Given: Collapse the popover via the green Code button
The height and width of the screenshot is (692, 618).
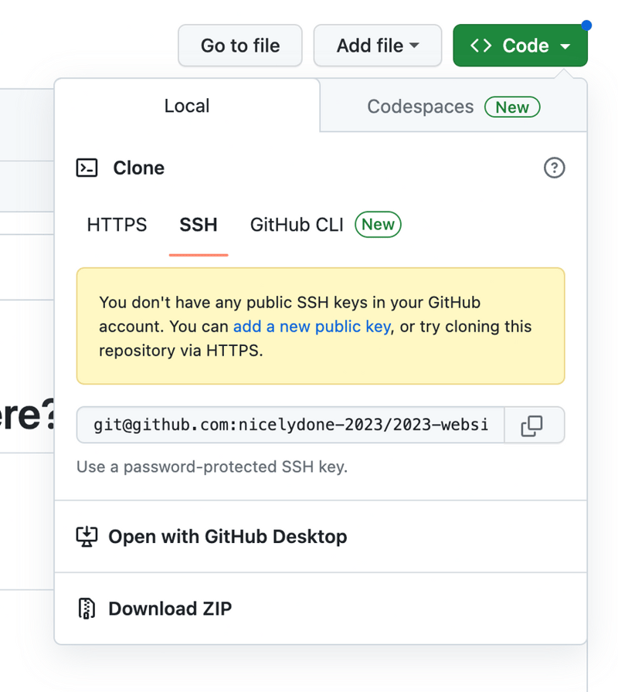Looking at the screenshot, I should pyautogui.click(x=520, y=45).
